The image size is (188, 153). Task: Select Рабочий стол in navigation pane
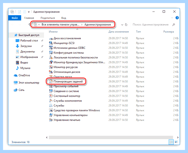pyautogui.click(x=29, y=41)
